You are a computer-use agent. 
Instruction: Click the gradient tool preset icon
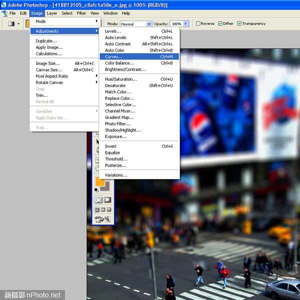11,23
